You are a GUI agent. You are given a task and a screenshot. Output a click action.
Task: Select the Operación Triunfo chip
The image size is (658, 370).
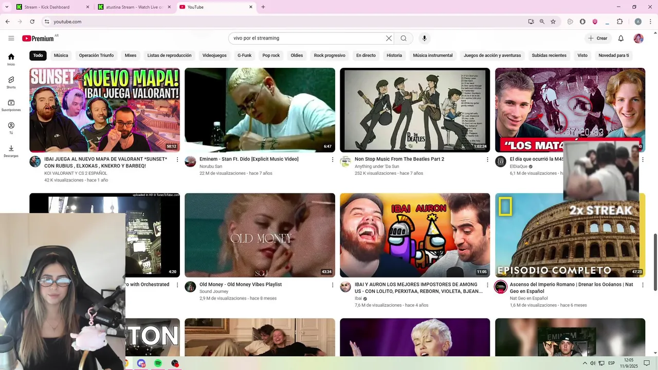tap(96, 55)
